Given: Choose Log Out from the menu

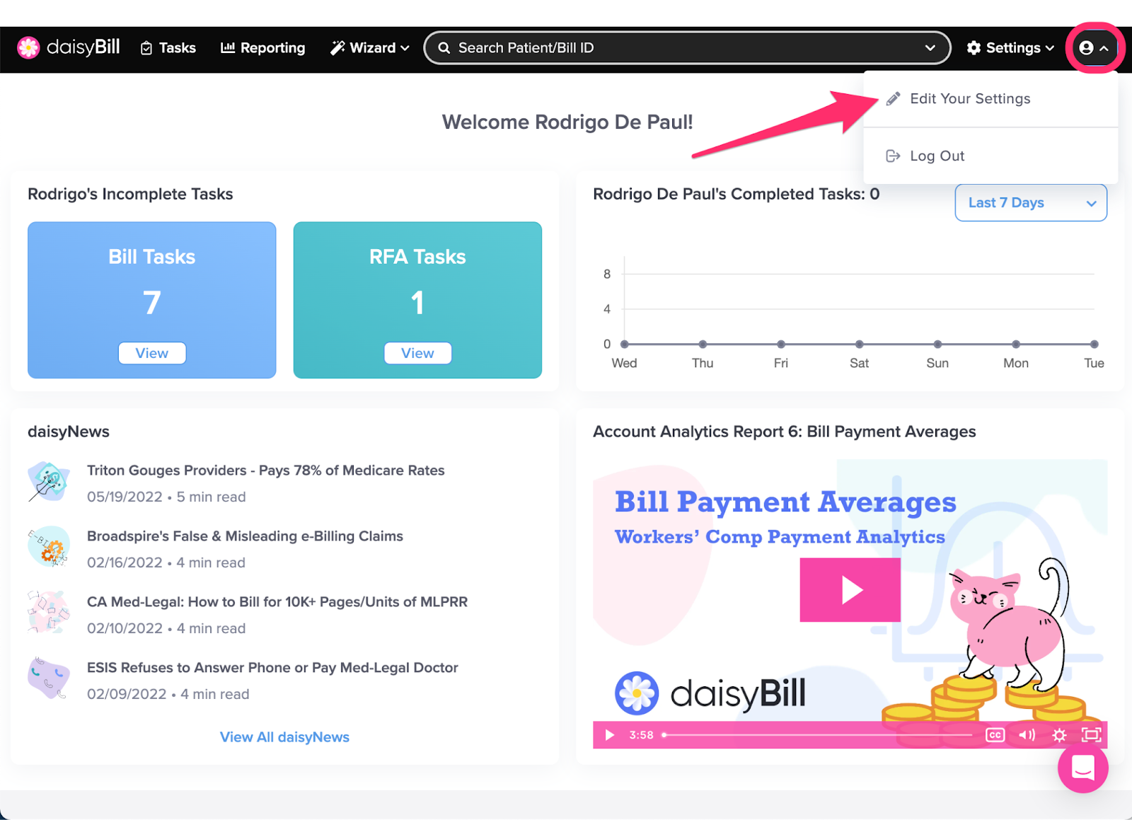Looking at the screenshot, I should coord(937,156).
